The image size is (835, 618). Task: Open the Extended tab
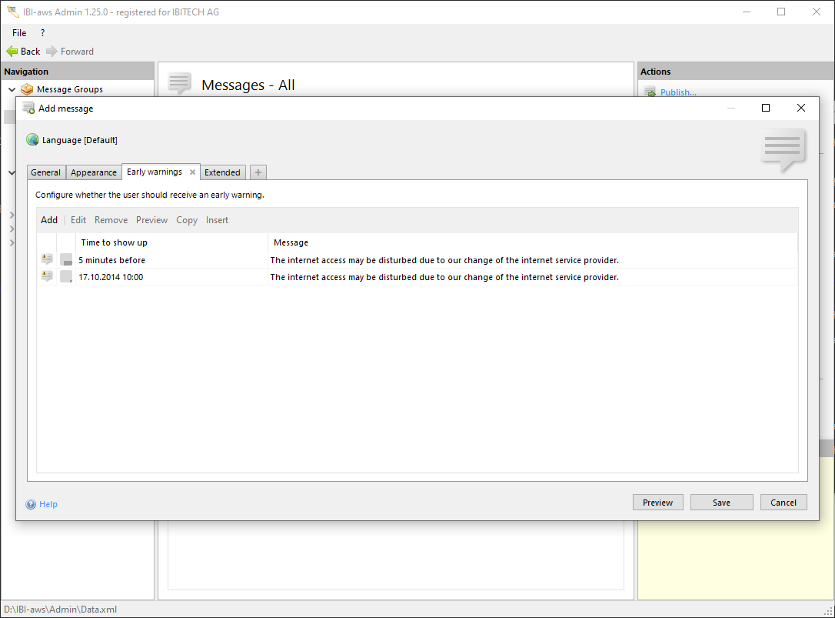222,172
